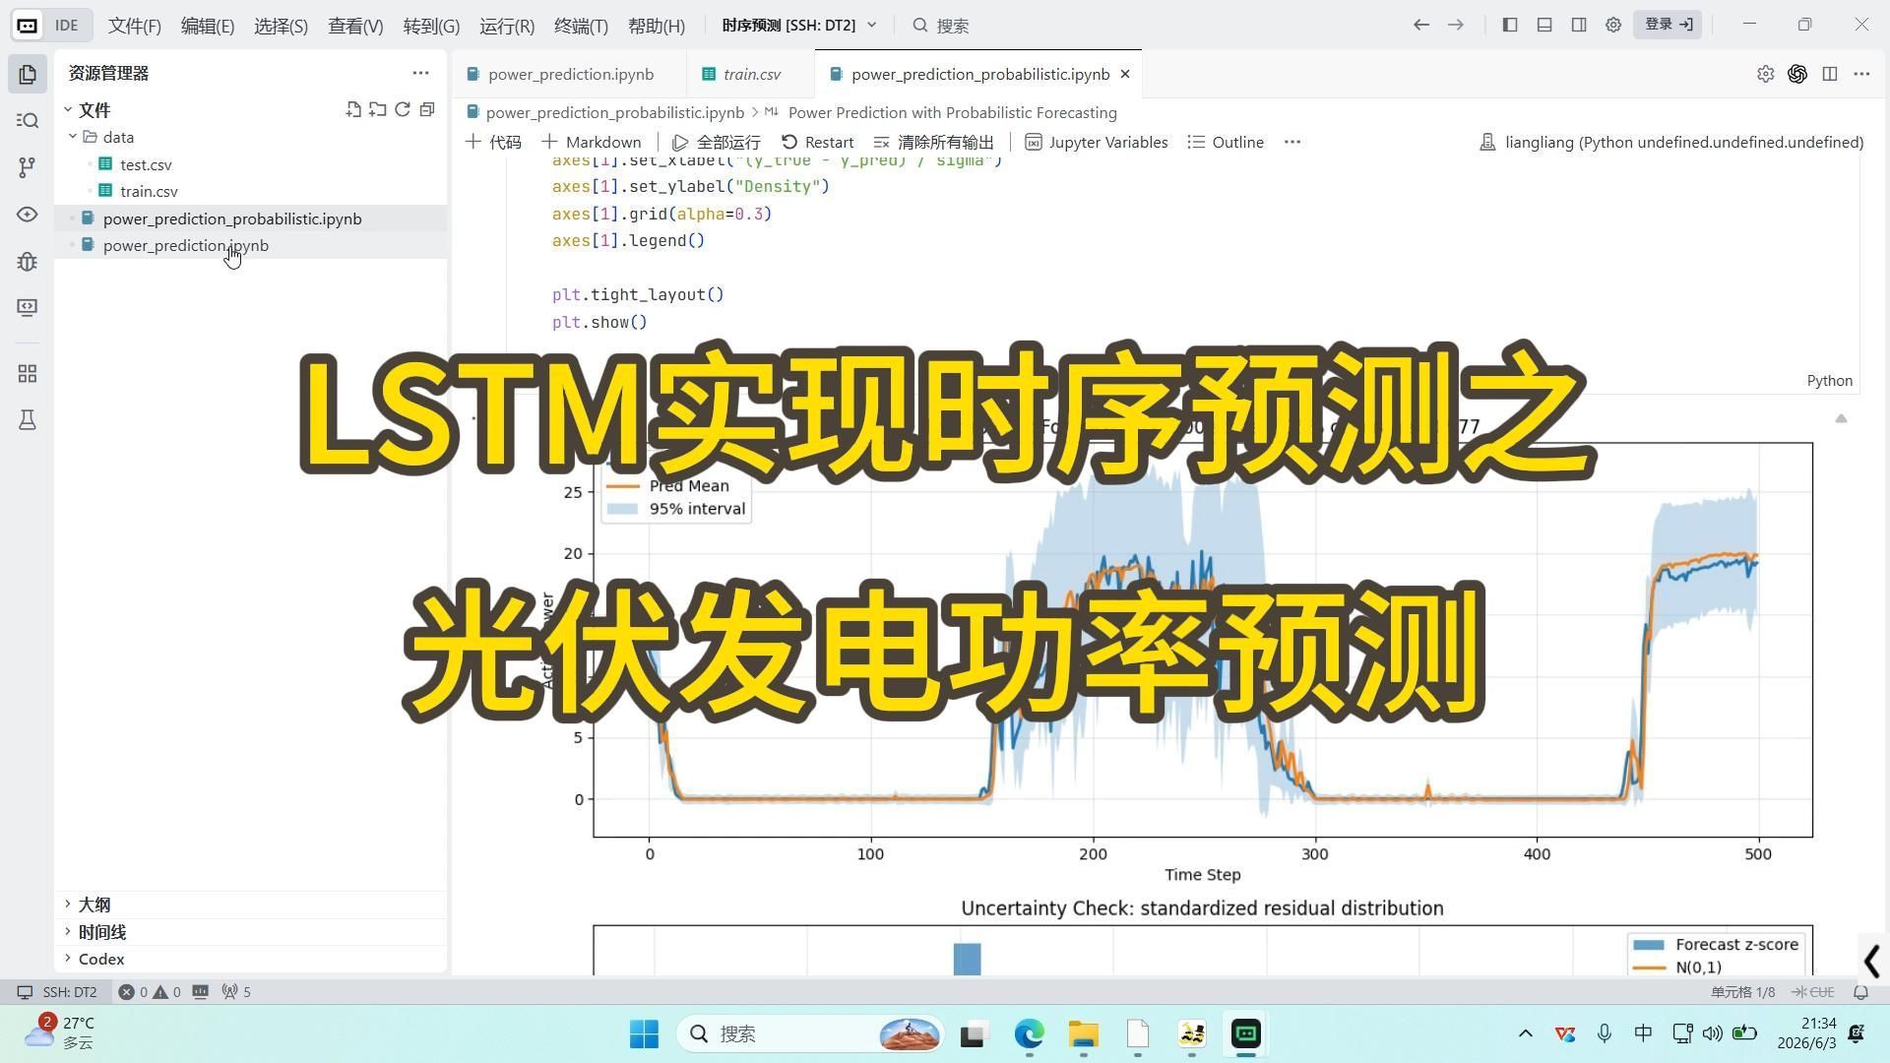Open the 时序预测 [SSH: DT2] project dropdown
The width and height of the screenshot is (1890, 1063).
798,26
